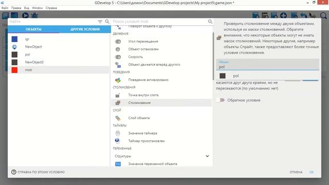
Task: Click the Таймер приостановлен icon
Action: pos(118,141)
